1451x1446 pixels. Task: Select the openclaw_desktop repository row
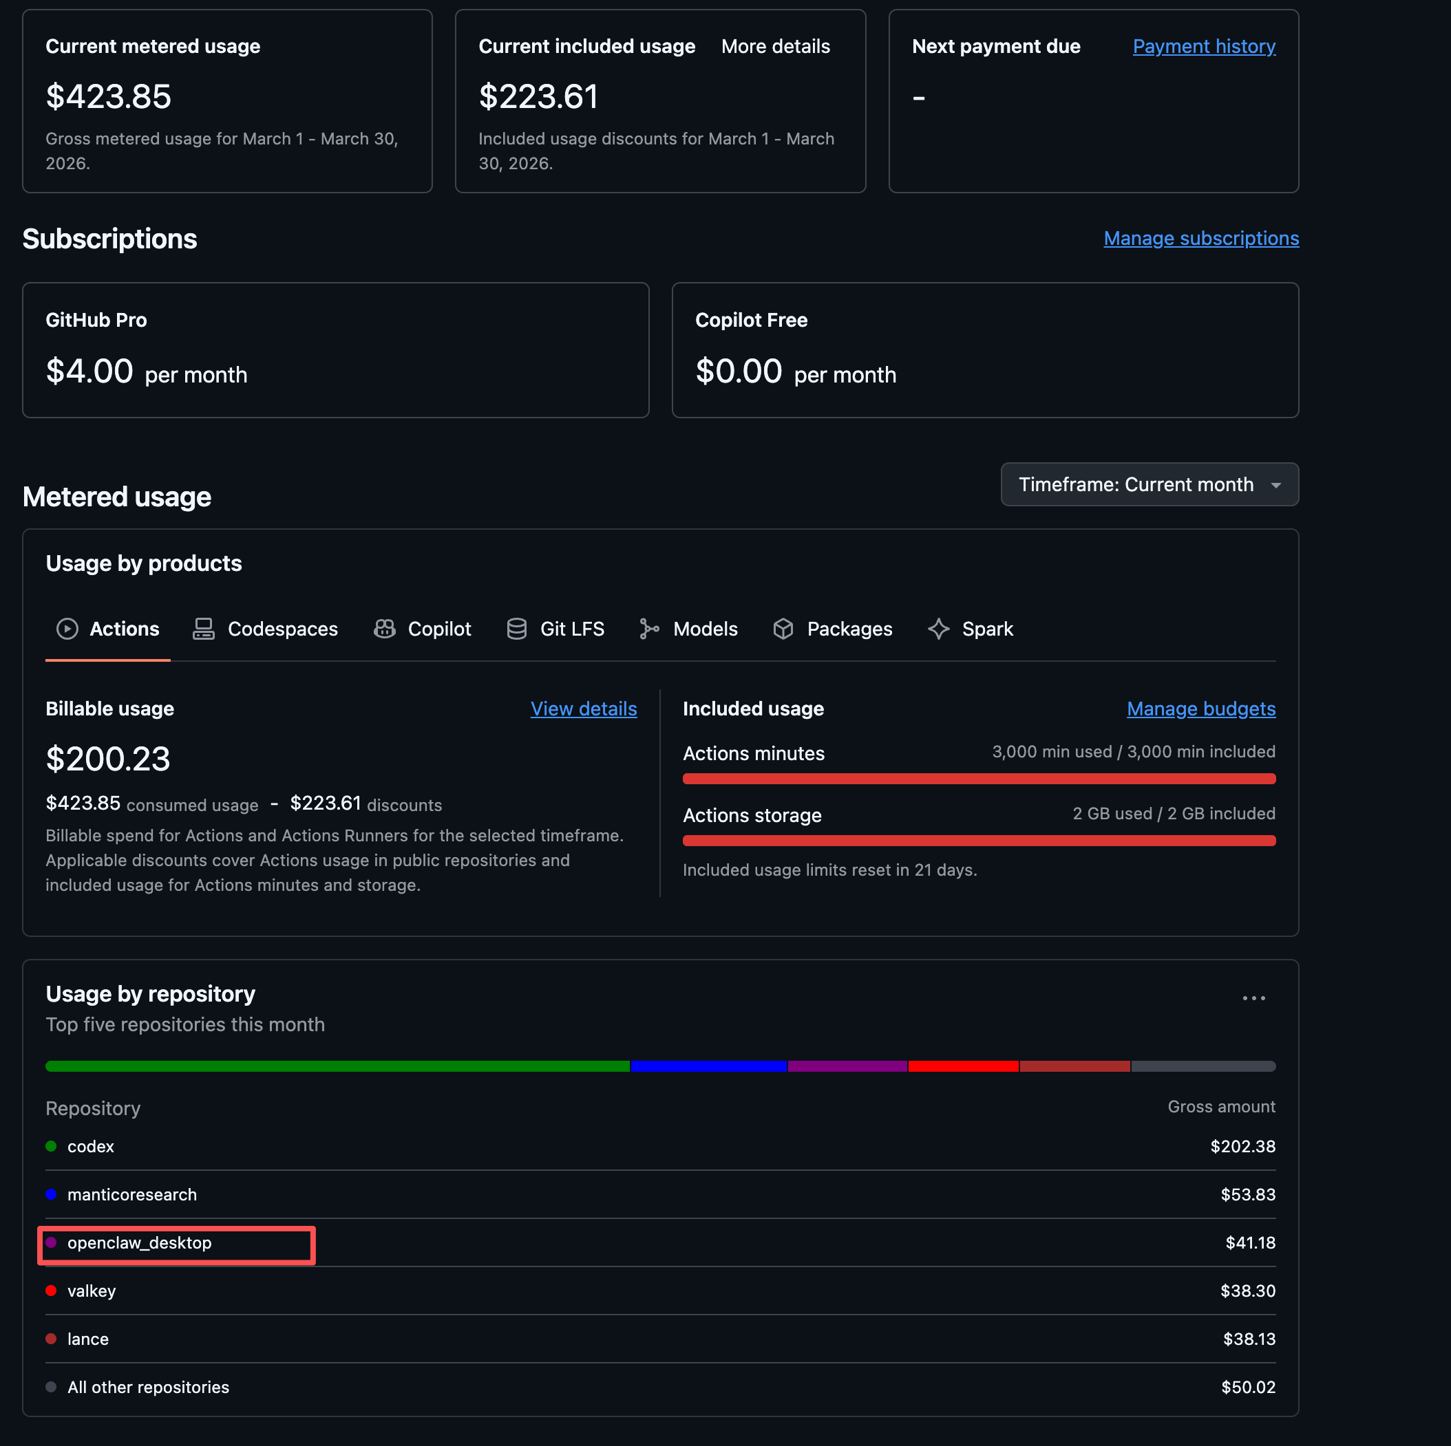[660, 1242]
